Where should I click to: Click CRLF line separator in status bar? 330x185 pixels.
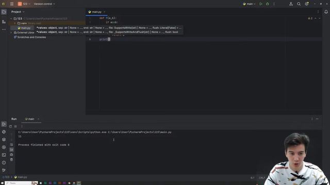(x=262, y=178)
